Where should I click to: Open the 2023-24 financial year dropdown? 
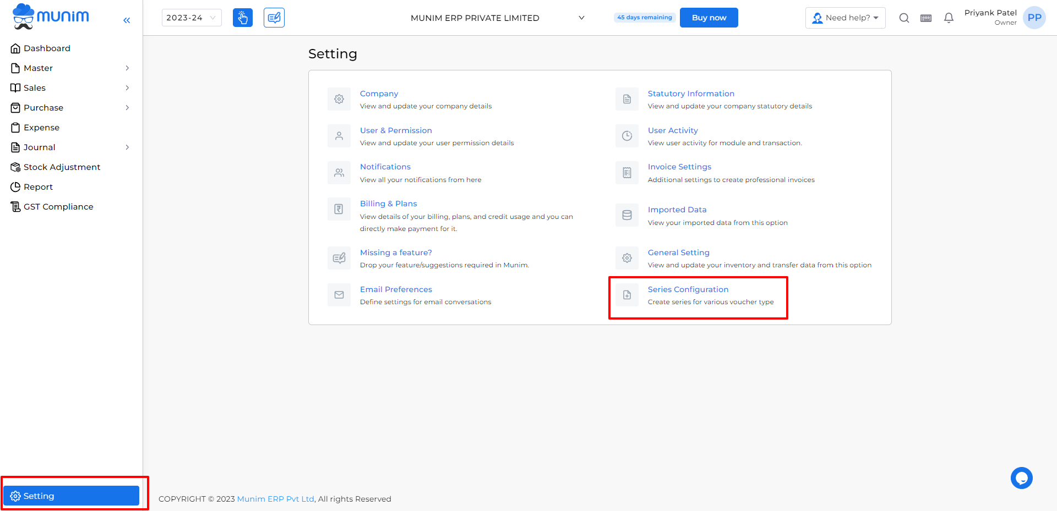(x=192, y=18)
